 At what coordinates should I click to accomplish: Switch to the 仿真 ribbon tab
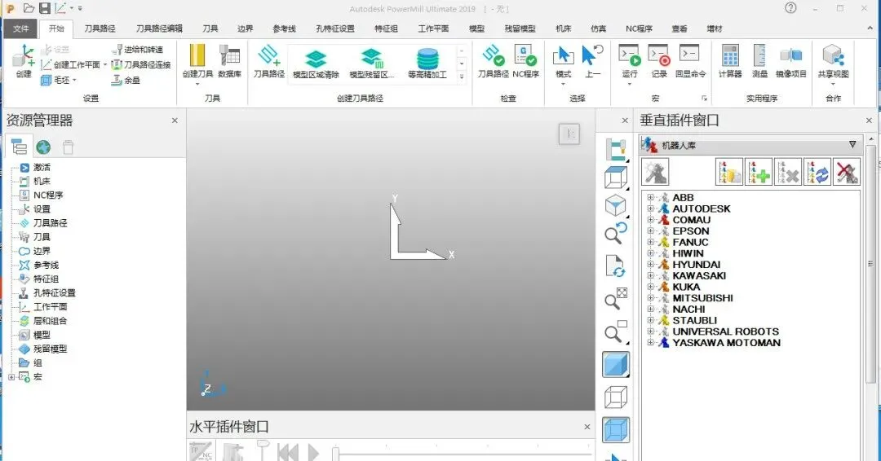pyautogui.click(x=599, y=29)
